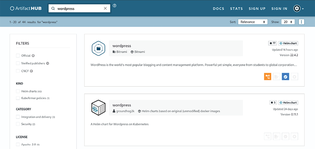Open the Sort by Relevance dropdown
The width and height of the screenshot is (315, 149).
(x=252, y=22)
